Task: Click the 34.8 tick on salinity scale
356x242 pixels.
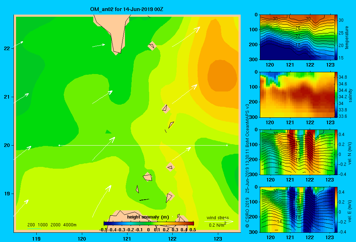Action: coord(342,77)
